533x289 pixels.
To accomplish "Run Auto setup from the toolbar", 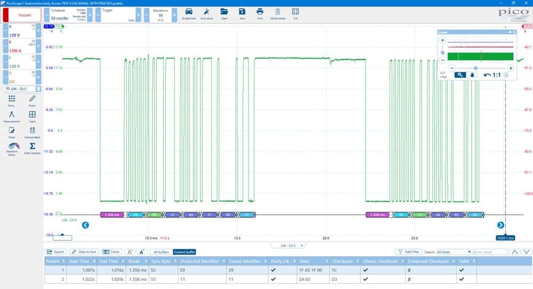I will coord(206,14).
